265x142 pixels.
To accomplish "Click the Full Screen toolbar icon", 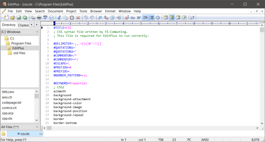I will [184, 18].
